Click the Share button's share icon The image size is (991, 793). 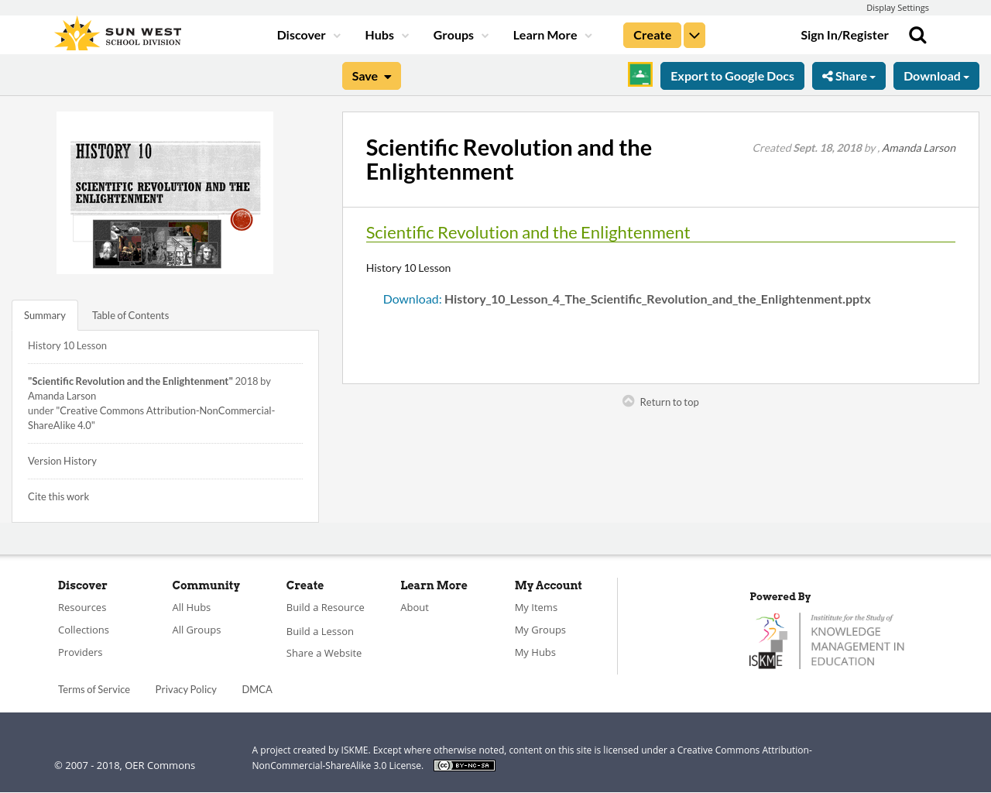(x=826, y=74)
